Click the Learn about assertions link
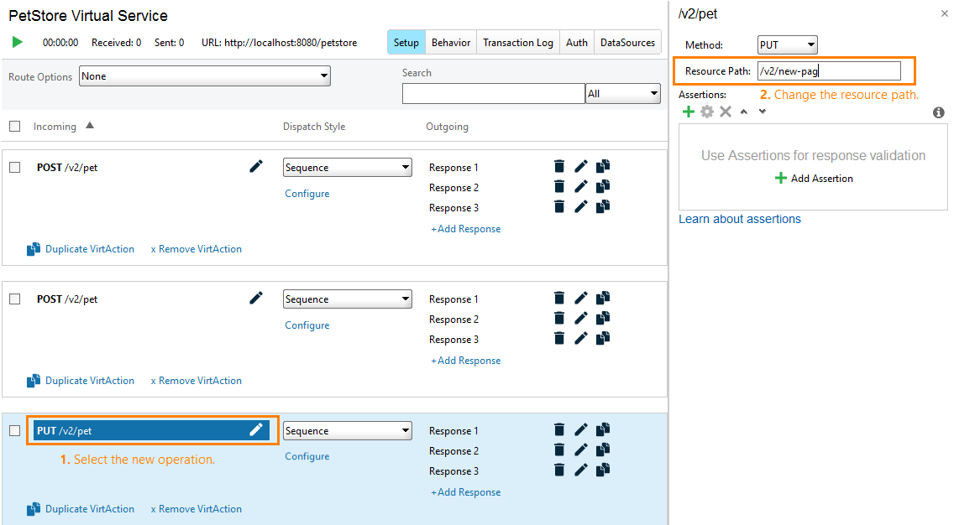 coord(739,219)
